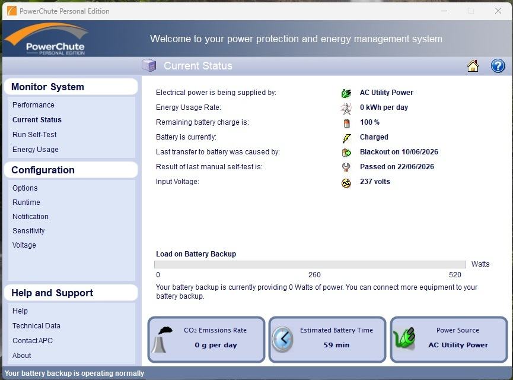Click the '0 g per day' emissions value
The height and width of the screenshot is (380, 513).
coord(216,345)
